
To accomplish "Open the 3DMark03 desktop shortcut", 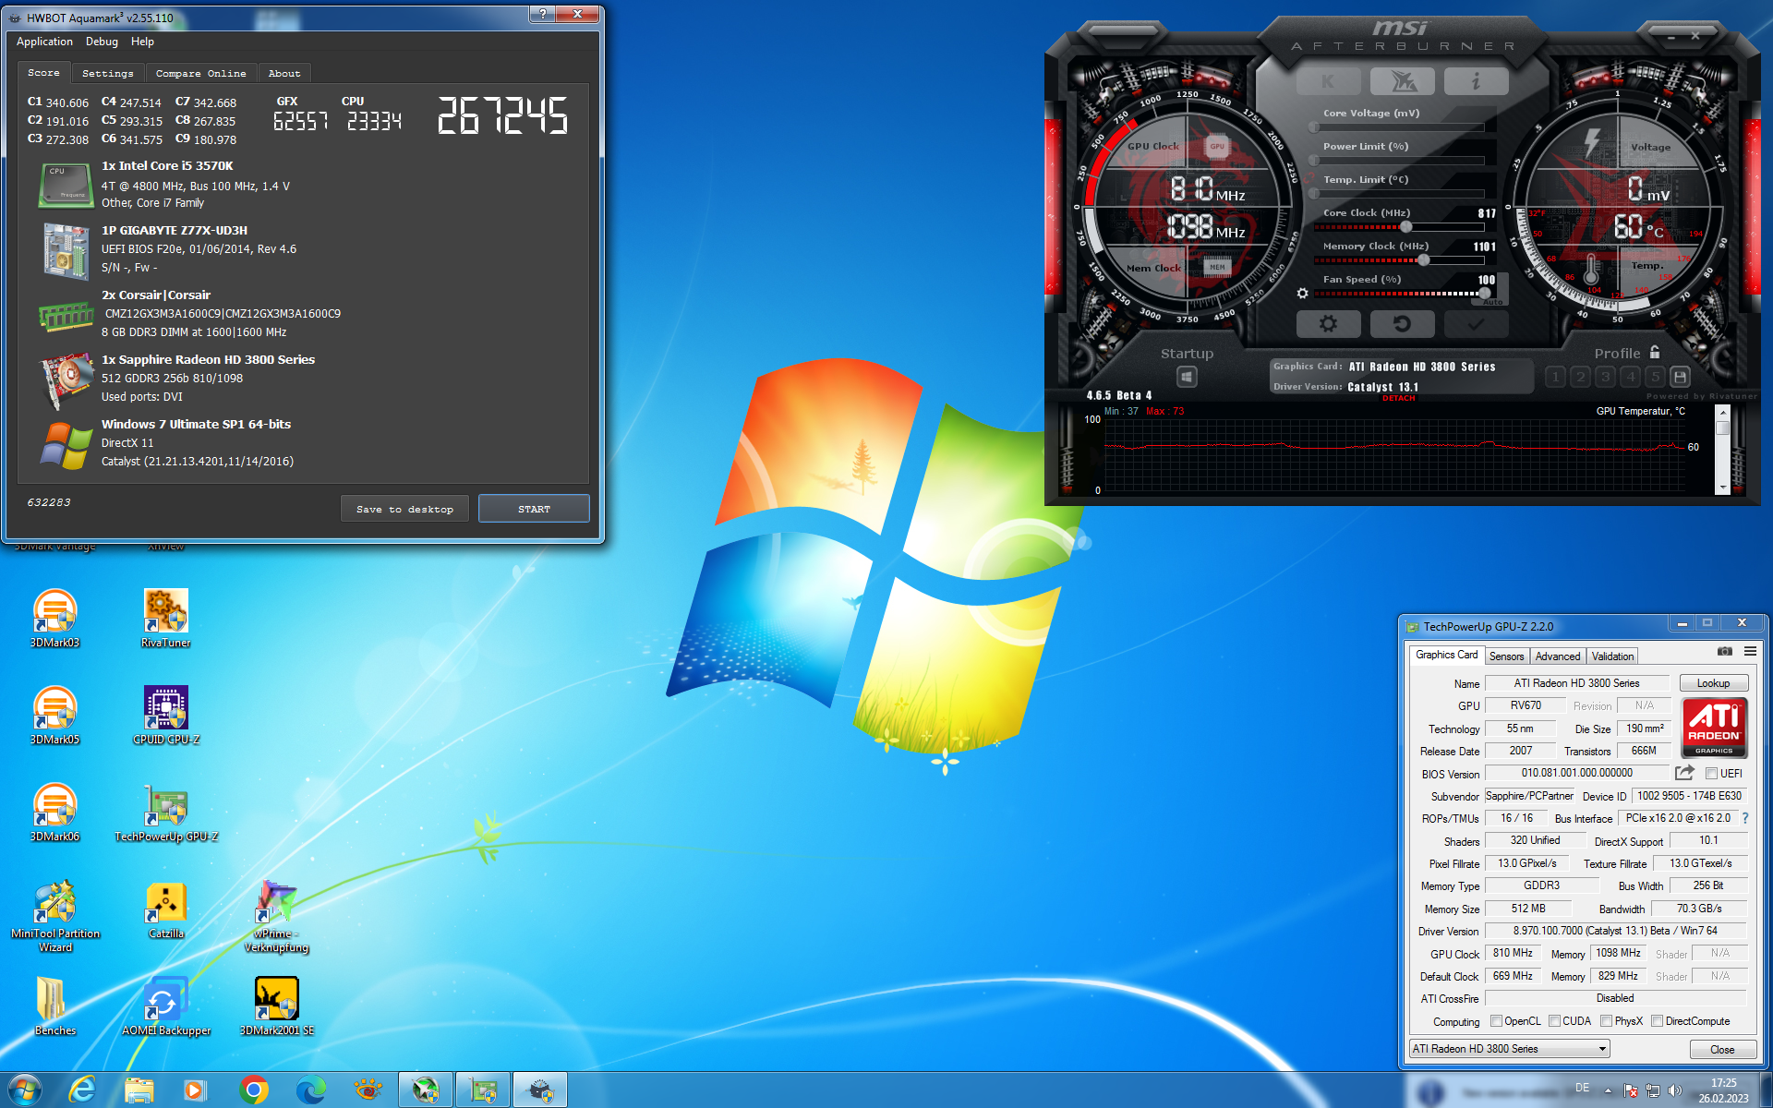I will point(55,619).
